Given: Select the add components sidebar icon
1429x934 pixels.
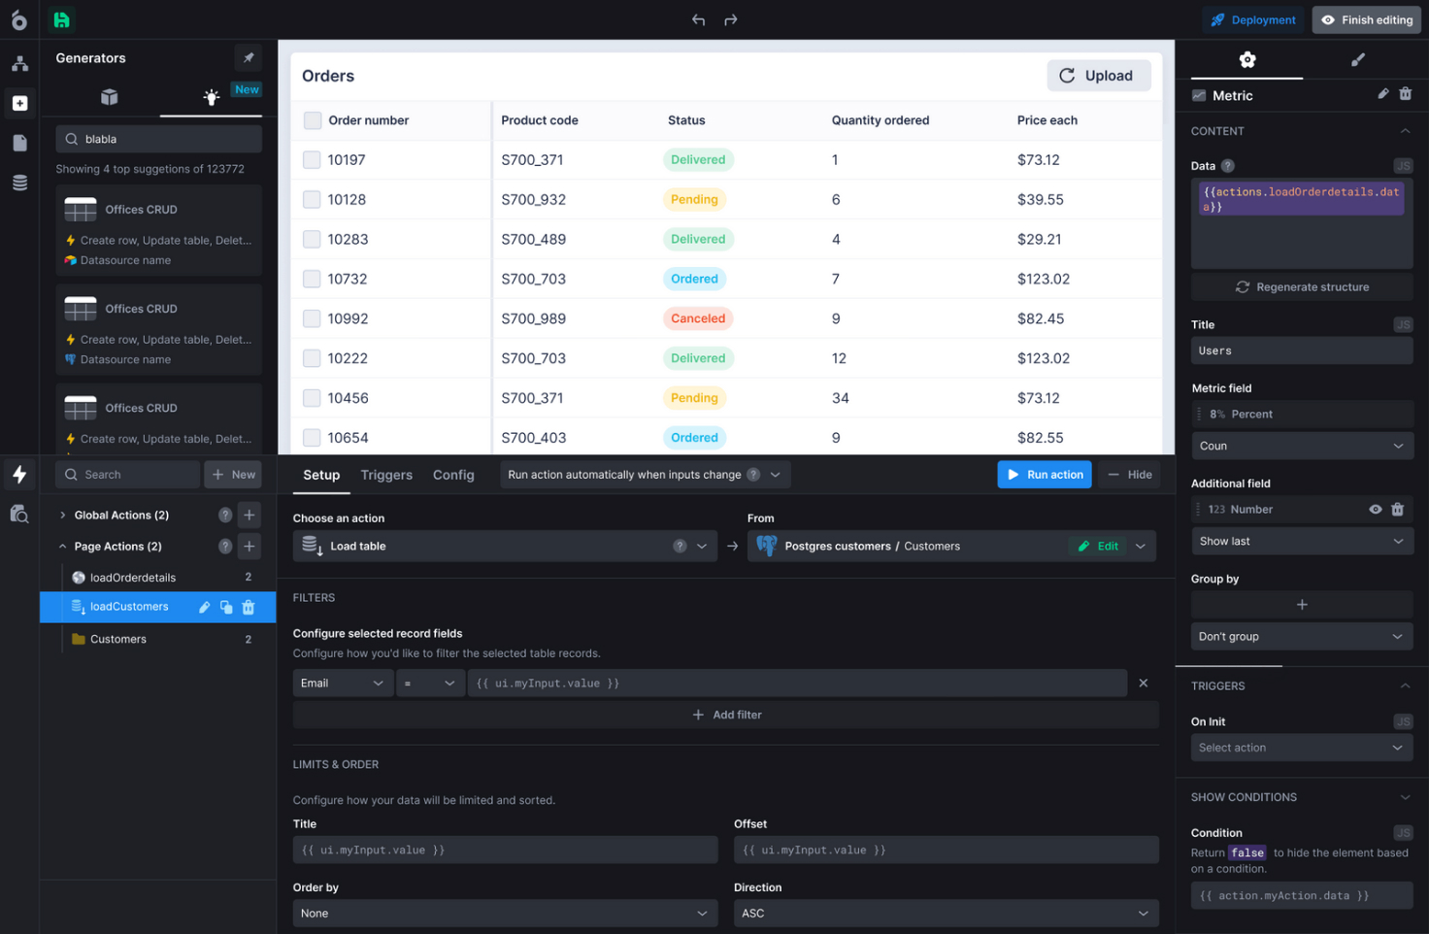Looking at the screenshot, I should point(19,103).
